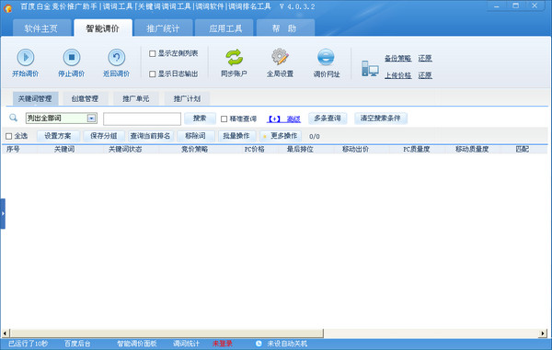Viewport: 552px width, 350px height.
Task: Click red 未登录 status text
Action: click(x=223, y=344)
